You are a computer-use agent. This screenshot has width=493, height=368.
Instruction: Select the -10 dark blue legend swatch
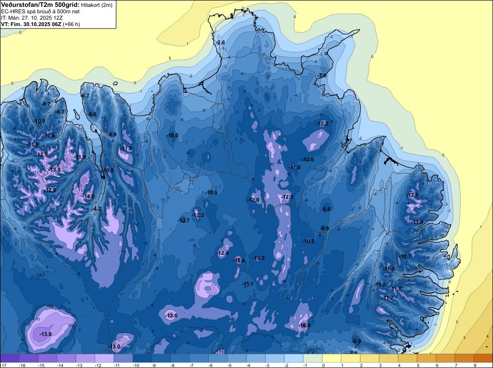pyautogui.click(x=142, y=358)
